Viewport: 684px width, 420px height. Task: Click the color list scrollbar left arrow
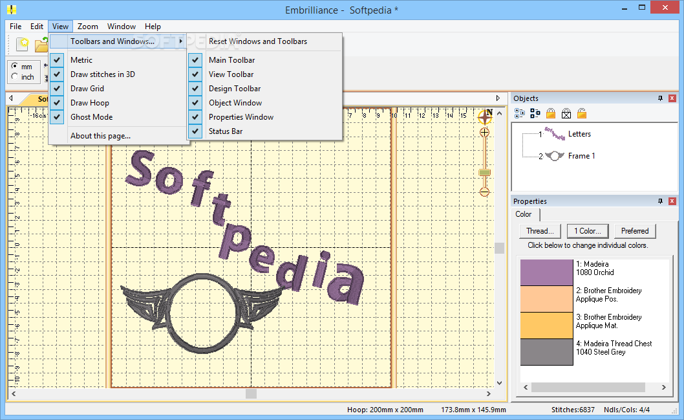(526, 387)
